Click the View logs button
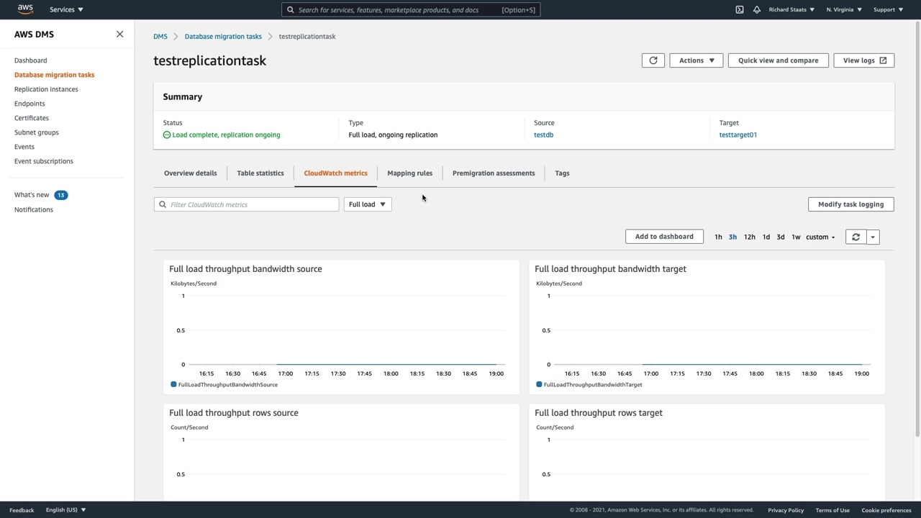The image size is (921, 518). tap(863, 60)
